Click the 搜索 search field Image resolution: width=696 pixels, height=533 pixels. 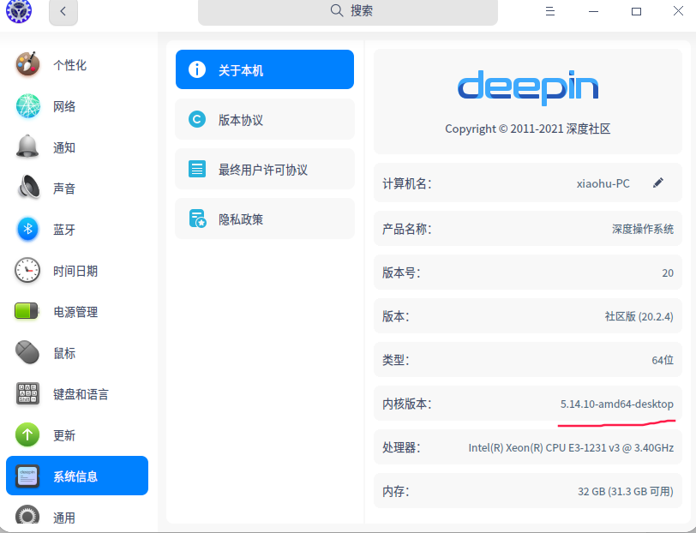pos(347,12)
